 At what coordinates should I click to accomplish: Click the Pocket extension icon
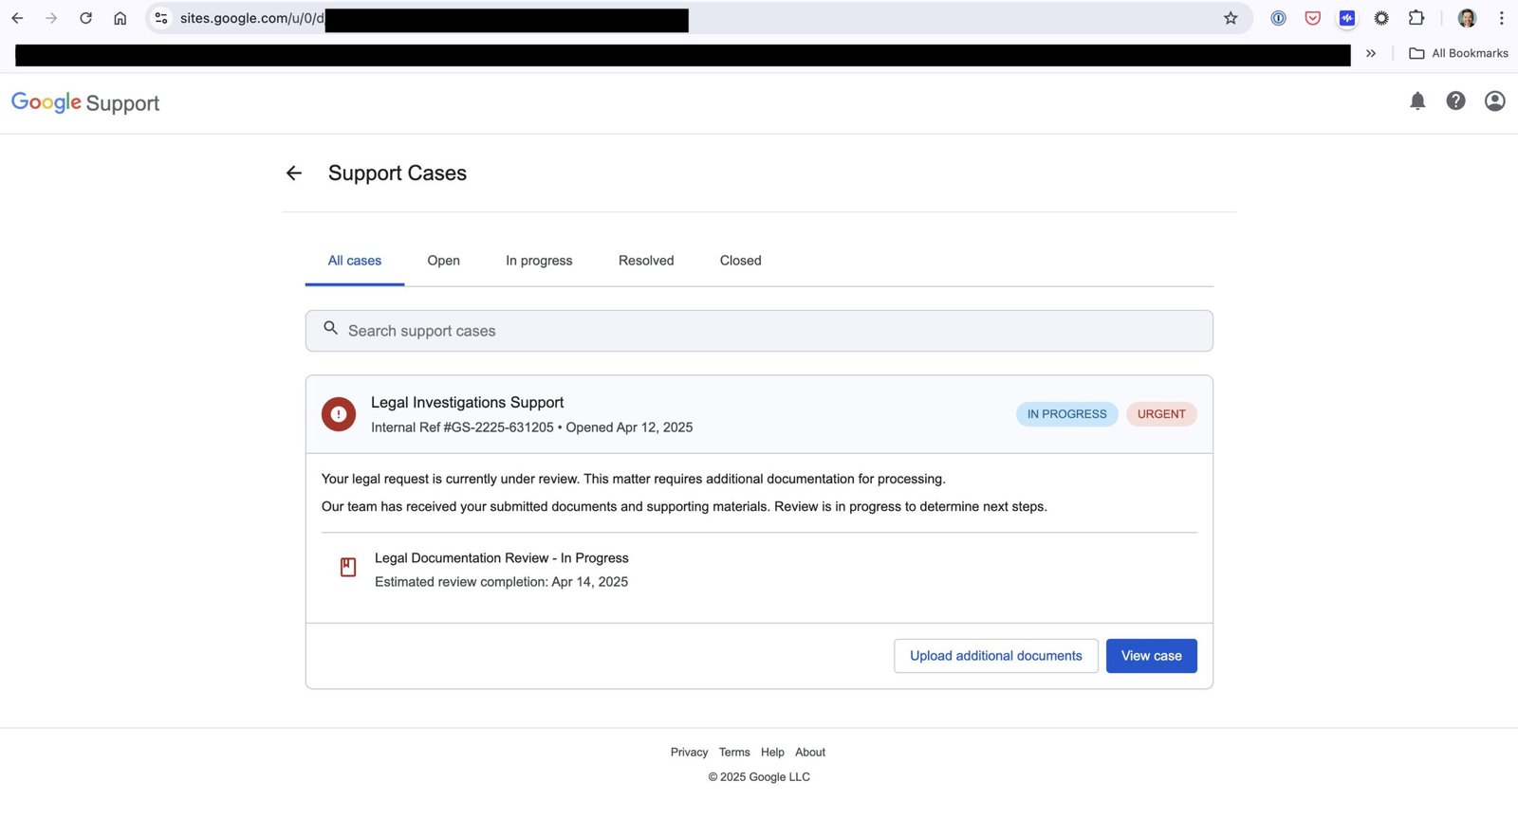click(1312, 18)
